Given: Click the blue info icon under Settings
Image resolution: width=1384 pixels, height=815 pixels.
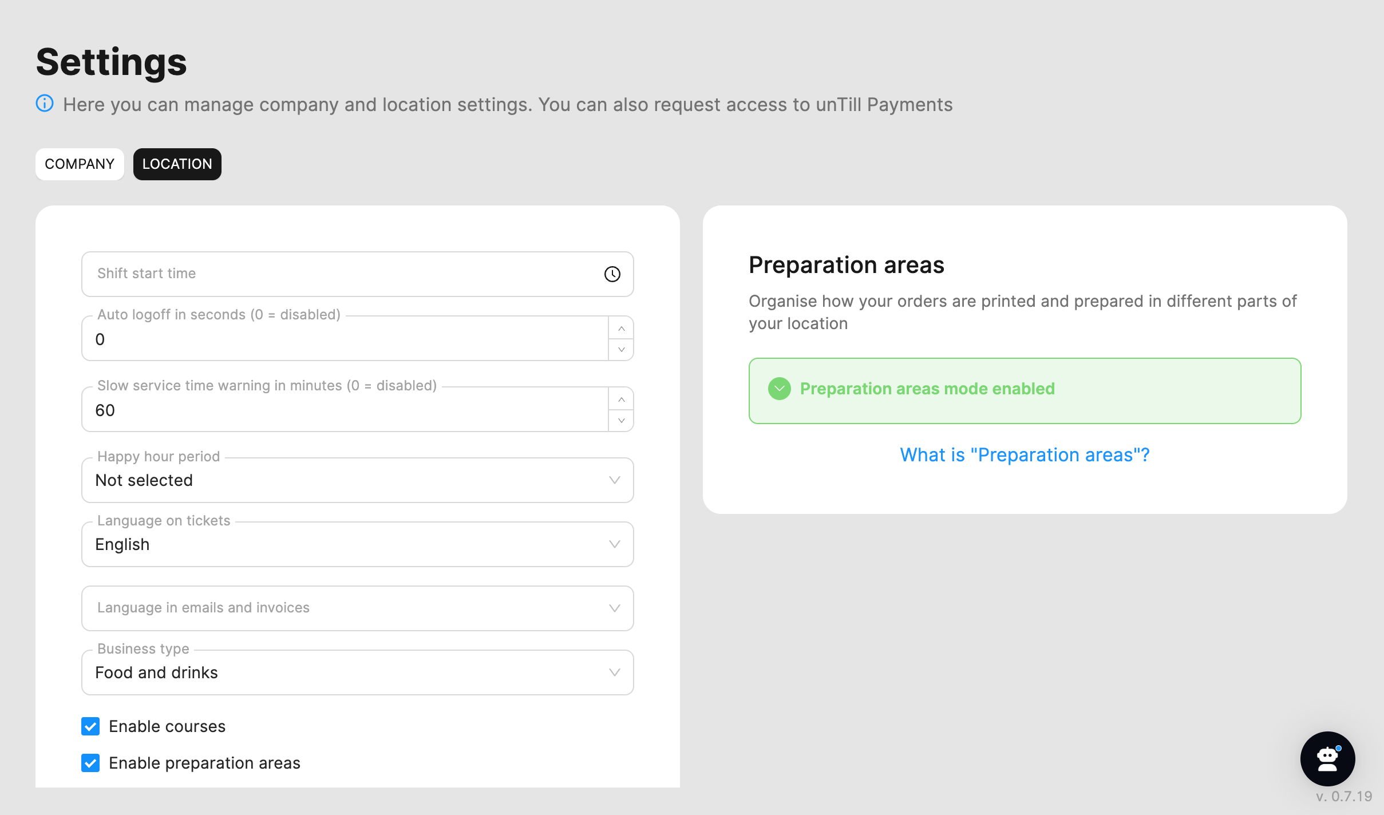Looking at the screenshot, I should 45,104.
